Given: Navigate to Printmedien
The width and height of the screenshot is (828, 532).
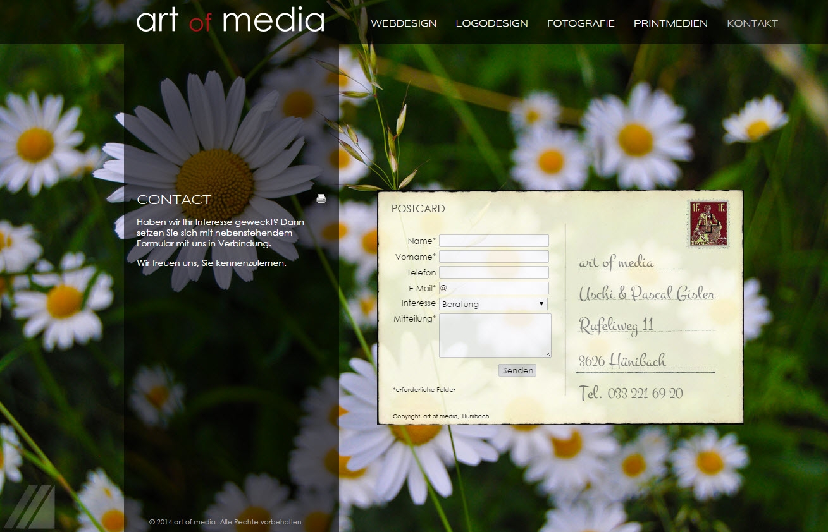Looking at the screenshot, I should [x=670, y=23].
